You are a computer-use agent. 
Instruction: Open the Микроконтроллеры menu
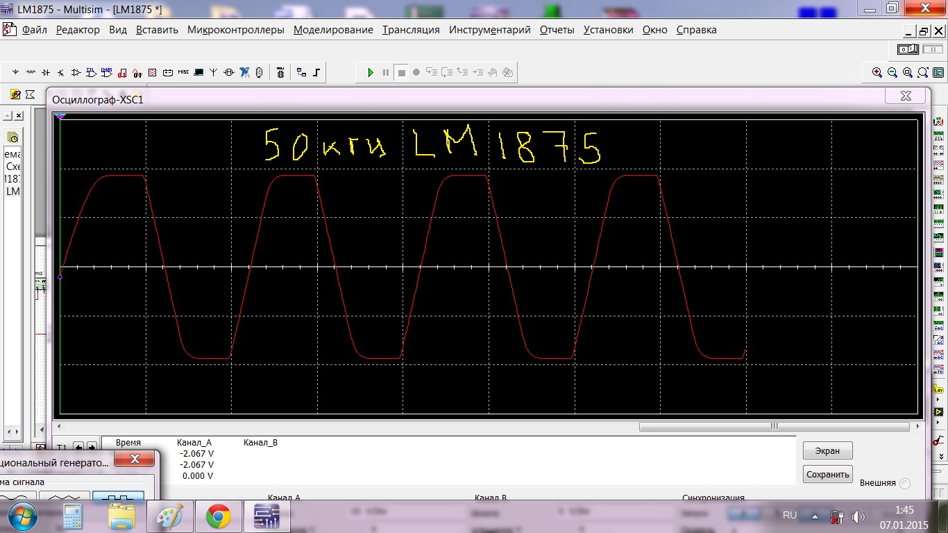236,30
